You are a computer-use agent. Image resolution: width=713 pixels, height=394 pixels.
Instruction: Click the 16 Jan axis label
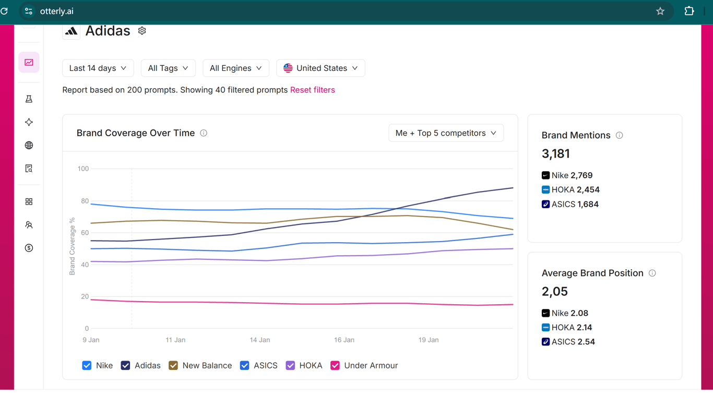coord(344,340)
